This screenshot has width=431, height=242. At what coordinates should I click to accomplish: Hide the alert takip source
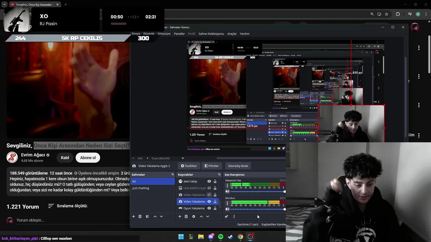(x=209, y=181)
